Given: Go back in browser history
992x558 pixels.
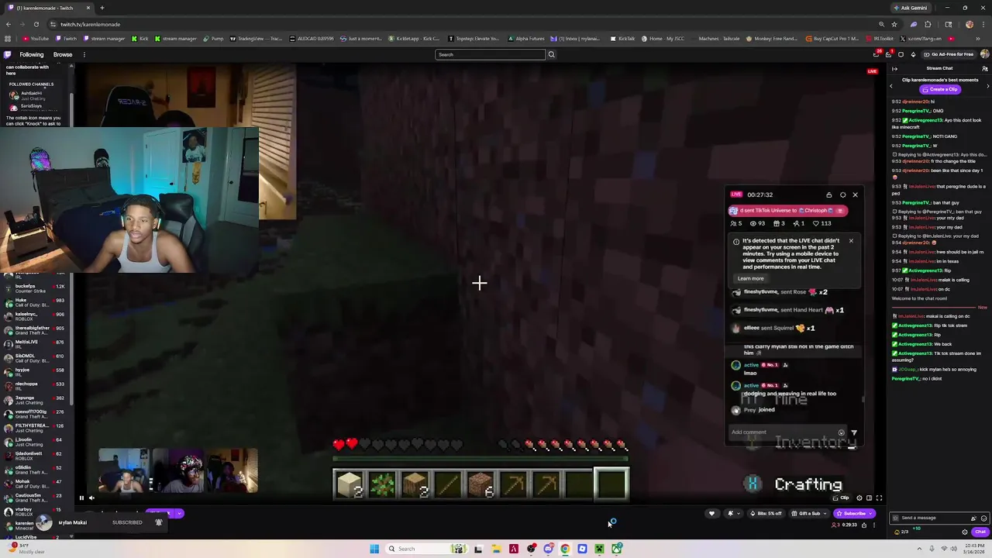Looking at the screenshot, I should pos(9,24).
